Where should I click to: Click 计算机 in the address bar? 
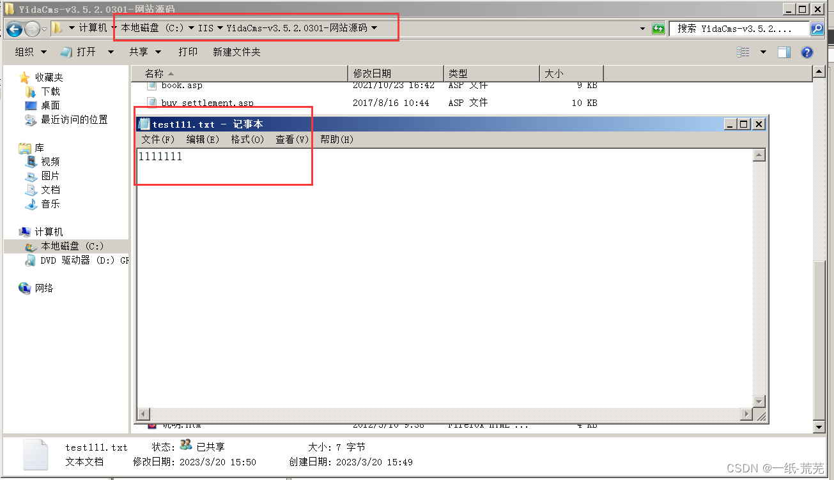pyautogui.click(x=93, y=28)
